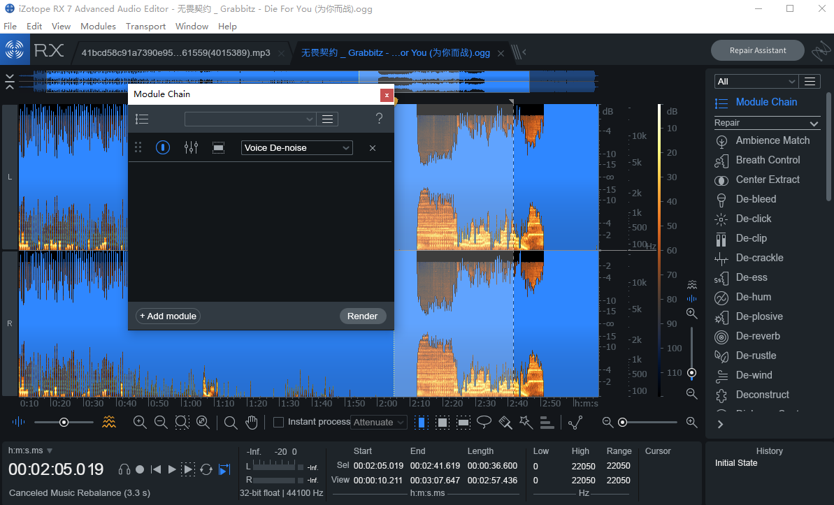
Task: Change the h:m:s.ms time format
Action: 30,451
